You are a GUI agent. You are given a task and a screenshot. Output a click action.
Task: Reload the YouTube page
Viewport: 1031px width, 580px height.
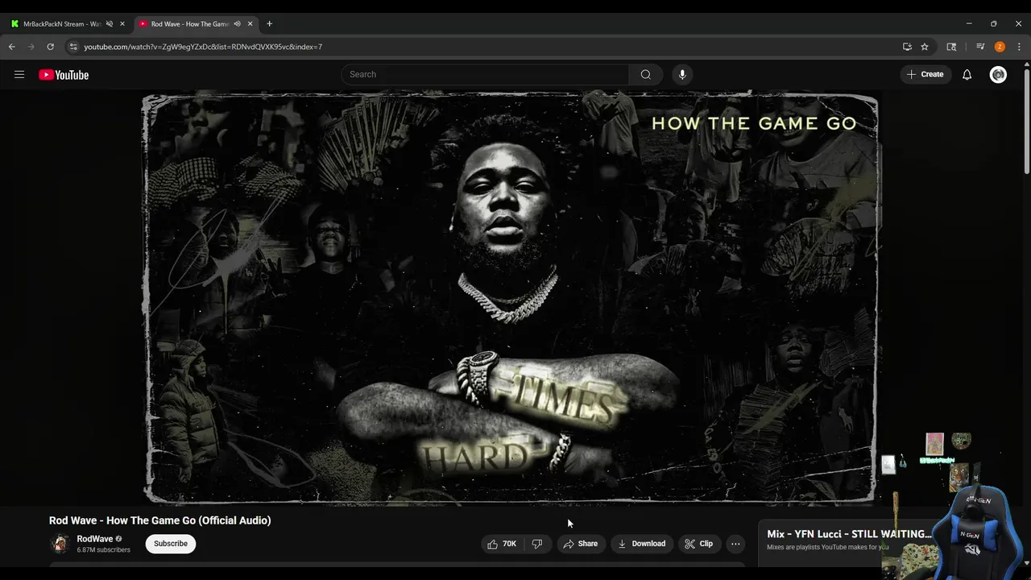click(x=50, y=47)
